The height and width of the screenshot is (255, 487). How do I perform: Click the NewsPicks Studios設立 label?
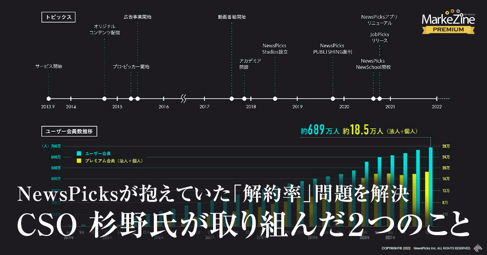[x=275, y=49]
